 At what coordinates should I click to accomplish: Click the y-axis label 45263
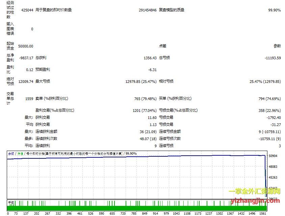[x=273, y=178]
